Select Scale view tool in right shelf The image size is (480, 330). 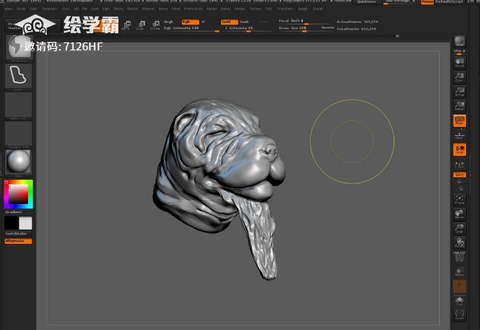point(459,228)
